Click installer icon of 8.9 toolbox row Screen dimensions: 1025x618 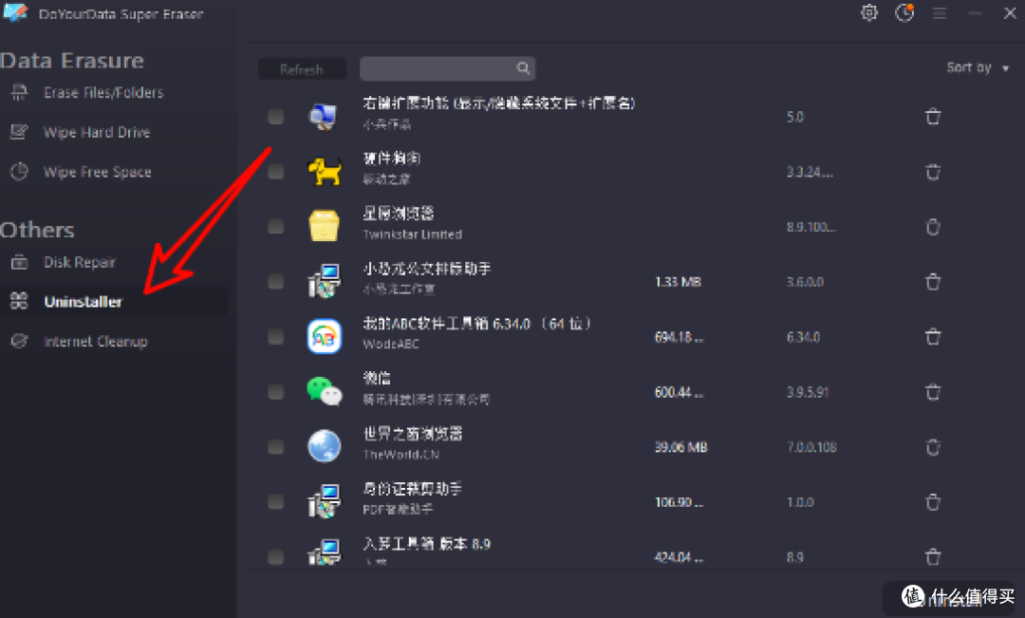(325, 553)
